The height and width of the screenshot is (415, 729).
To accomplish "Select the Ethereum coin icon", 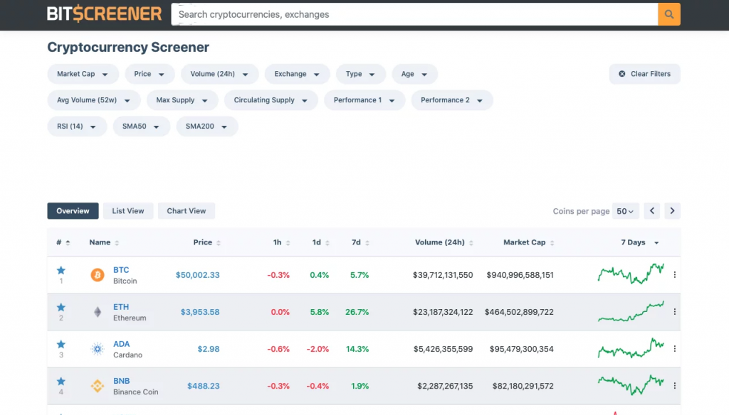I will pyautogui.click(x=97, y=311).
